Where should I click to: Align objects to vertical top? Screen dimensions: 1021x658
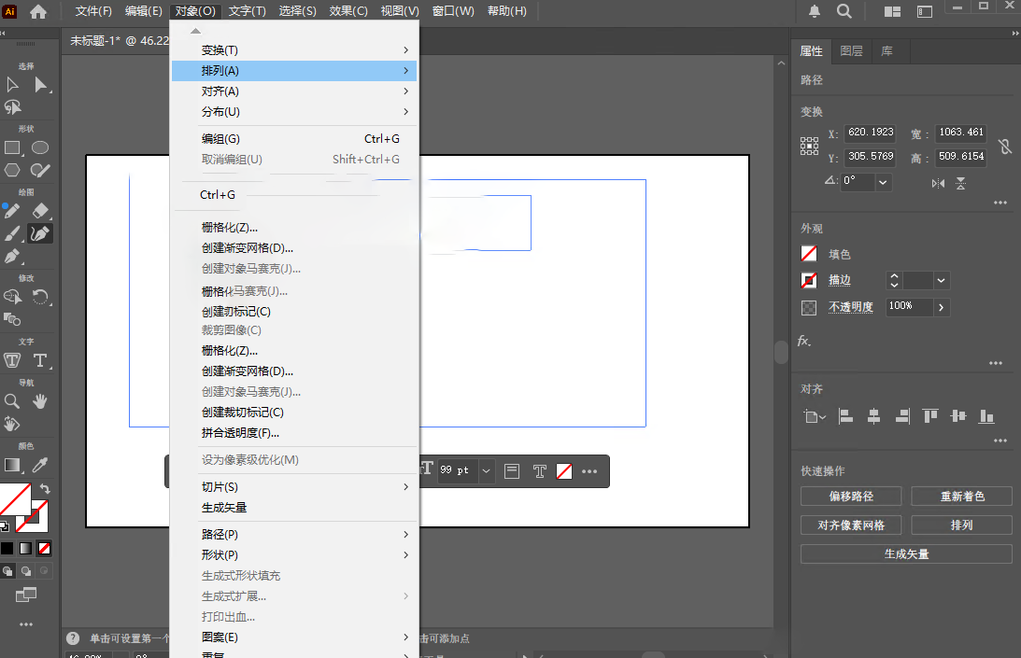click(929, 416)
